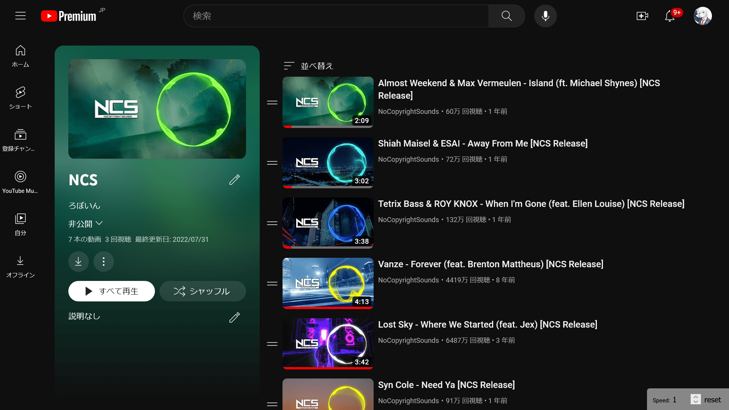The width and height of the screenshot is (729, 410).
Task: Open Syn Cole Need Ya title
Action: point(447,385)
